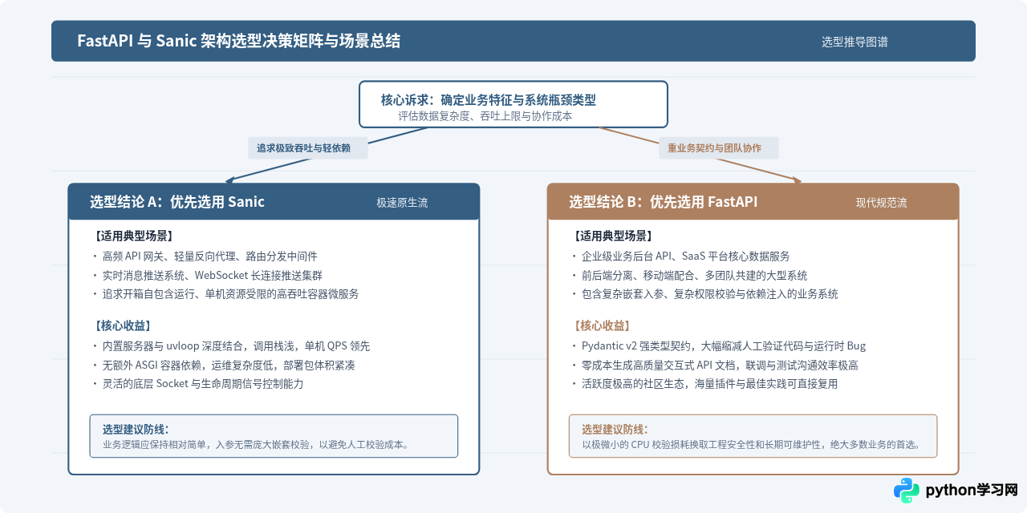
Task: Click the '极速原生流' tag
Action: pyautogui.click(x=402, y=203)
